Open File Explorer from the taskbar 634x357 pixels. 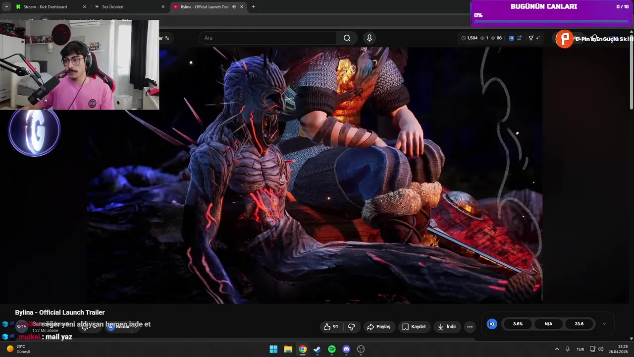click(x=288, y=349)
